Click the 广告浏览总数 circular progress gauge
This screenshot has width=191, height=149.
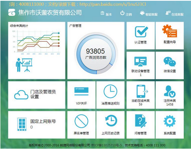click(96, 53)
